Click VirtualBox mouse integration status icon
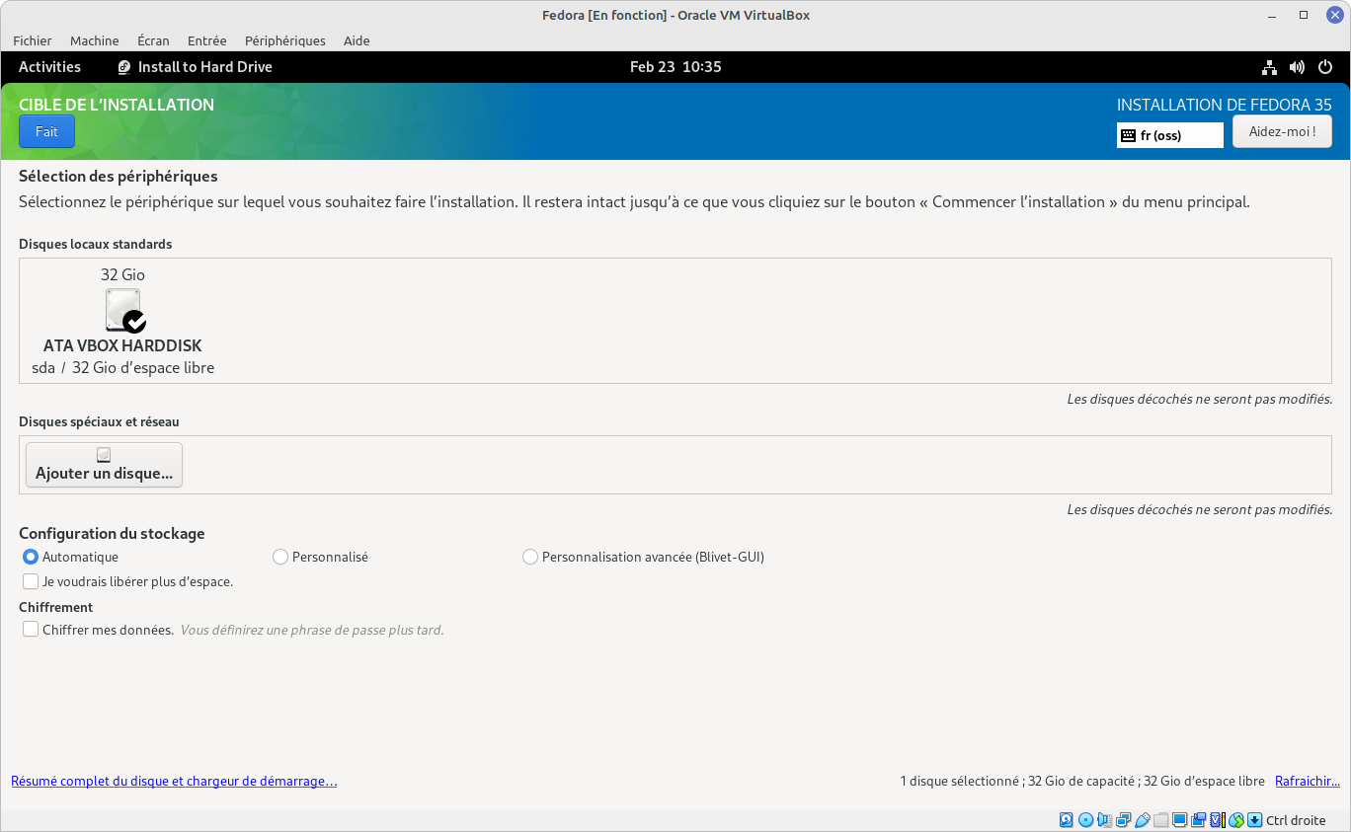The height and width of the screenshot is (832, 1351). pyautogui.click(x=1236, y=820)
